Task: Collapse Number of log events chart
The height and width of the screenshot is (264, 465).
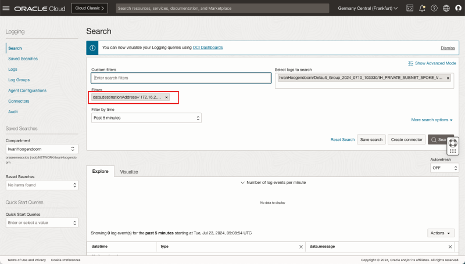Action: pos(243,182)
